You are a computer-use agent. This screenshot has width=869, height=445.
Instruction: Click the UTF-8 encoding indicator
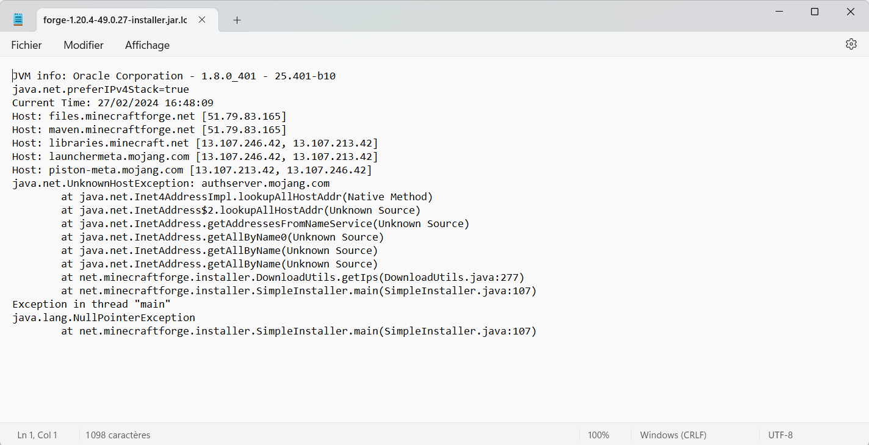tap(781, 435)
